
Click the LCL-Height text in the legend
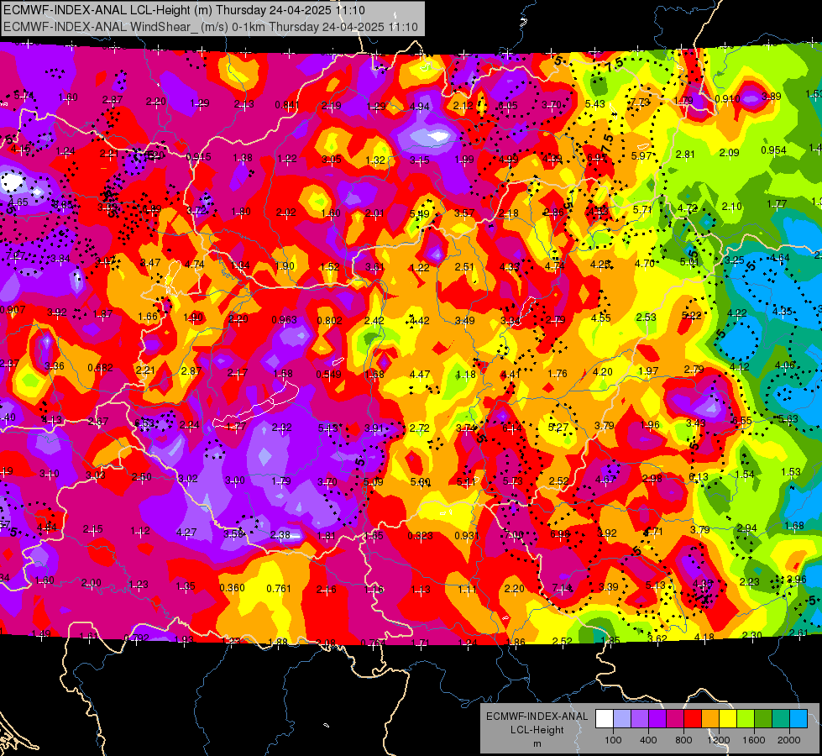537,730
